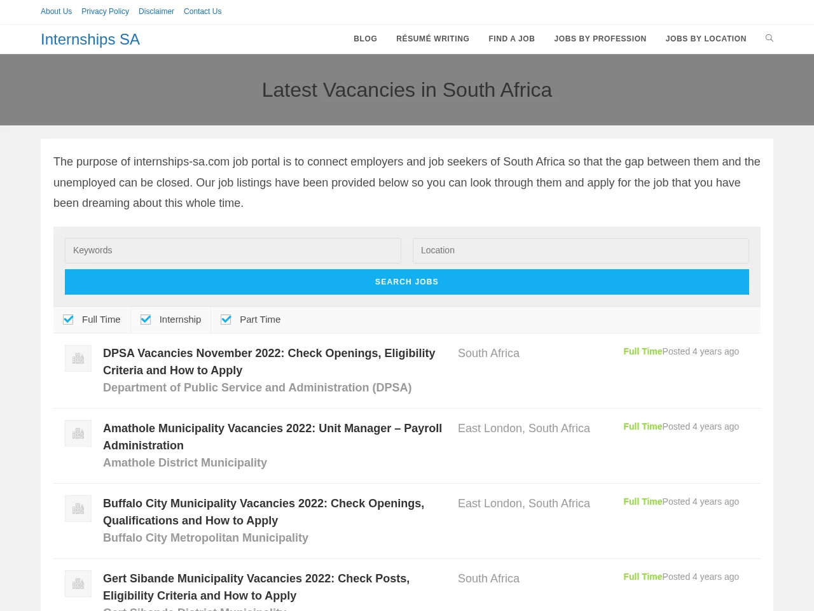Open the search magnifier icon in the header
The height and width of the screenshot is (611, 814).
pyautogui.click(x=769, y=38)
